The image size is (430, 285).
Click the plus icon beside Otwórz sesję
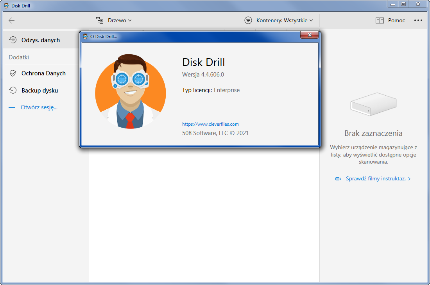12,107
